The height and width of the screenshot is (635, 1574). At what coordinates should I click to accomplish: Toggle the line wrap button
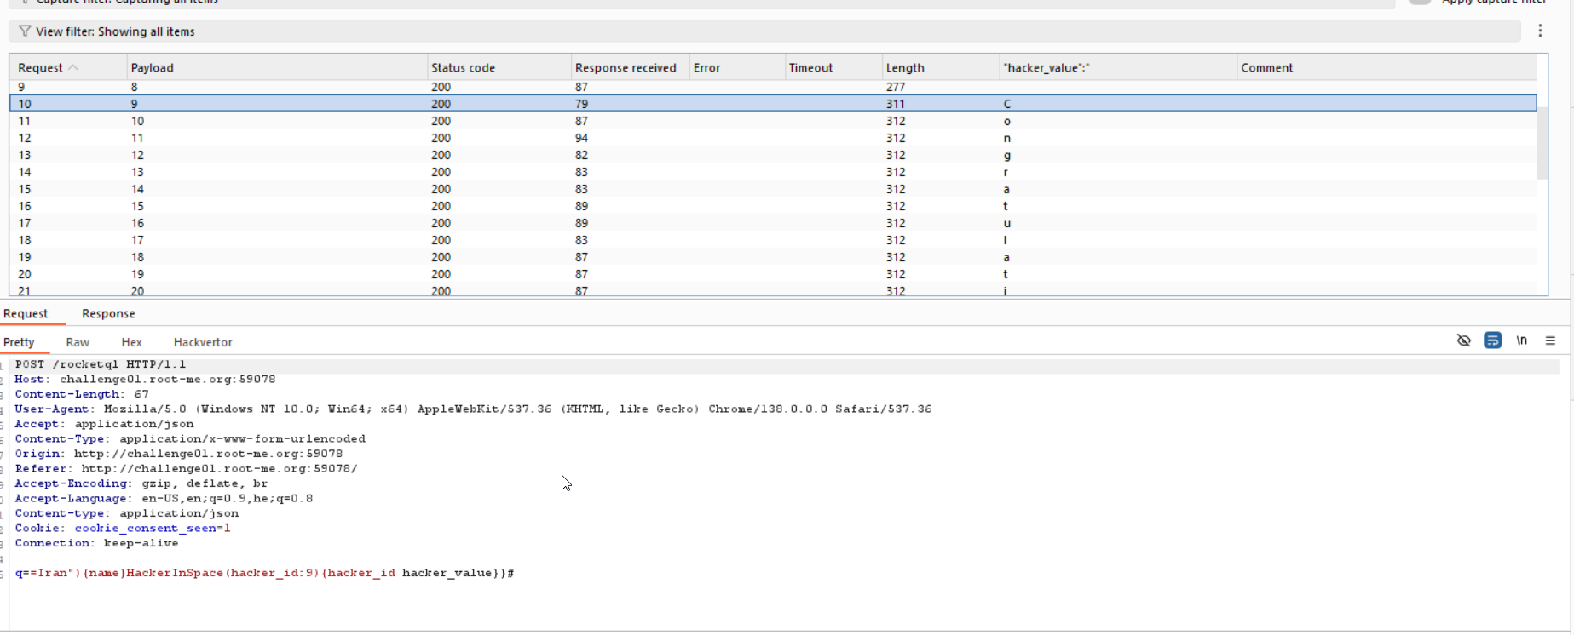coord(1492,340)
